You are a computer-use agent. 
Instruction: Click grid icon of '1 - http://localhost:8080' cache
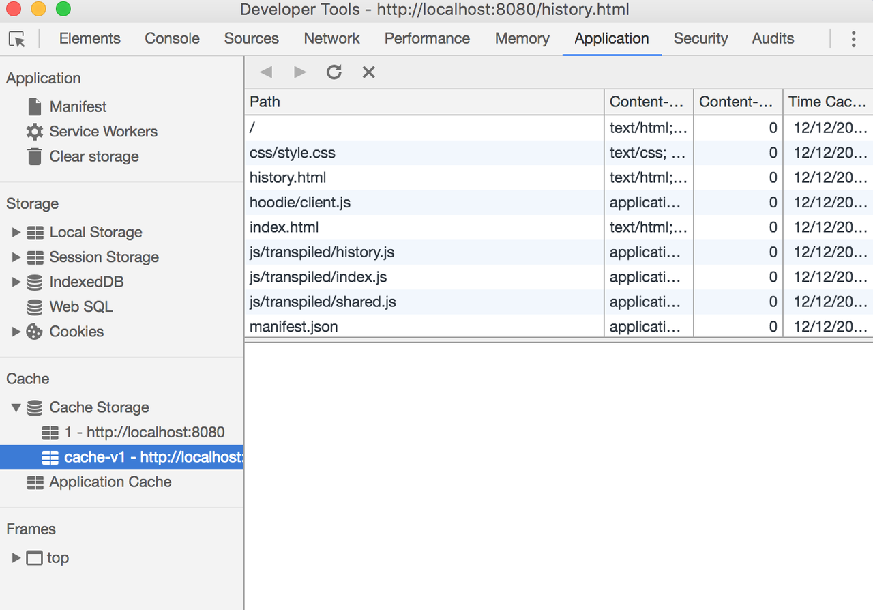pyautogui.click(x=50, y=433)
